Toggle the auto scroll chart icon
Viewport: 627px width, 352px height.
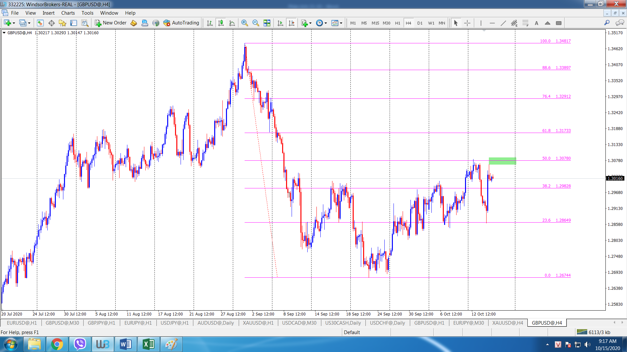pos(280,23)
